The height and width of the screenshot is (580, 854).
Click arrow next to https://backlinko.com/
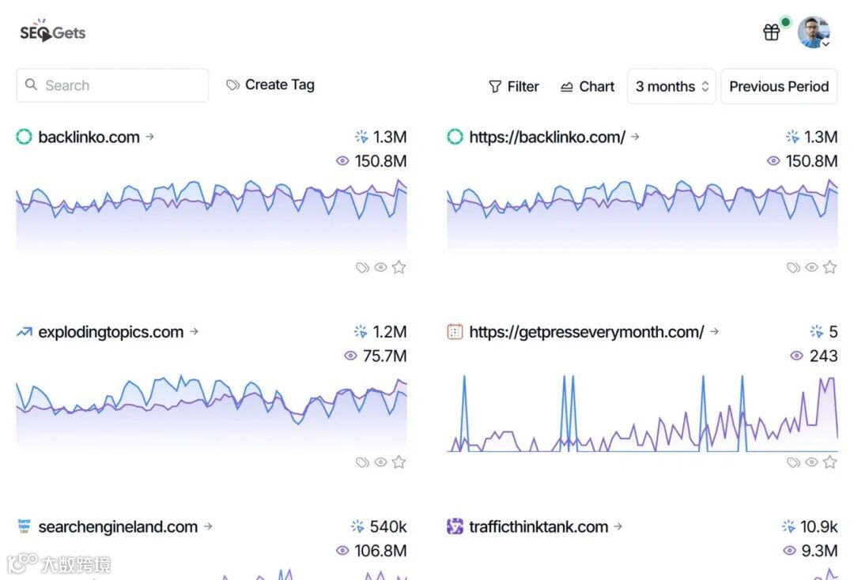[x=635, y=137]
